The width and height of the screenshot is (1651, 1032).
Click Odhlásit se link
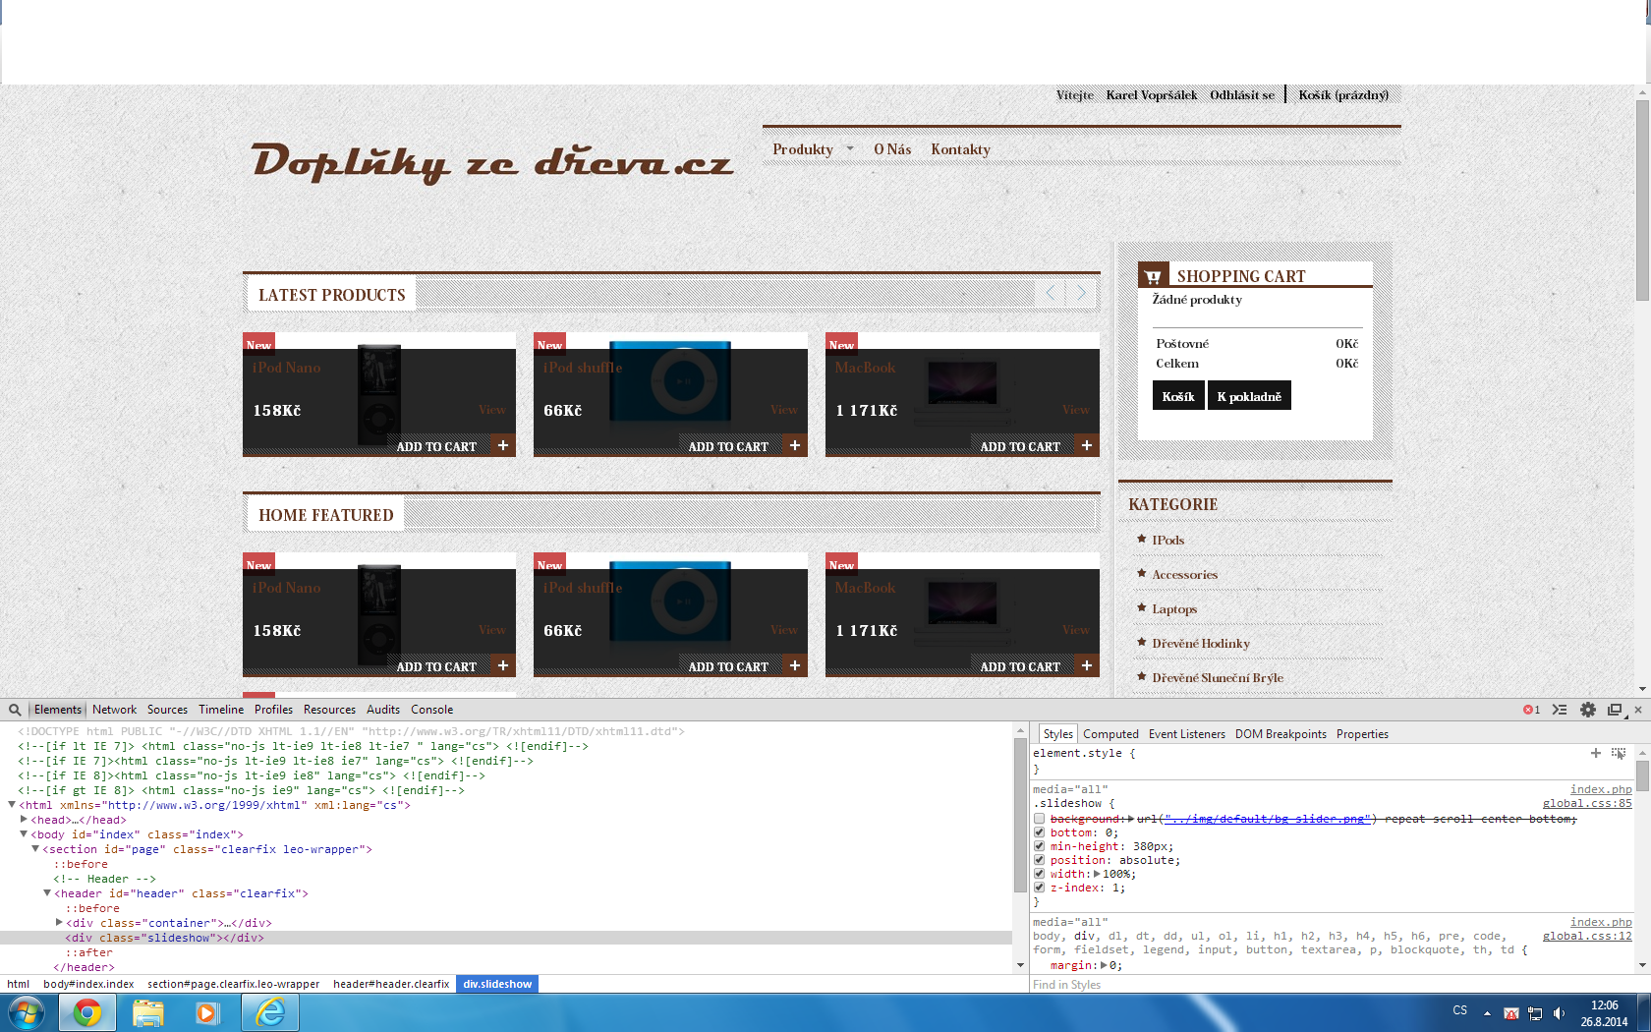coord(1242,95)
